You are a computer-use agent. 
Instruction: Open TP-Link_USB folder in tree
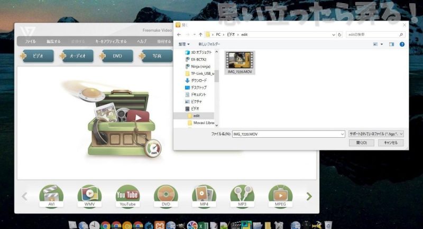pos(200,73)
